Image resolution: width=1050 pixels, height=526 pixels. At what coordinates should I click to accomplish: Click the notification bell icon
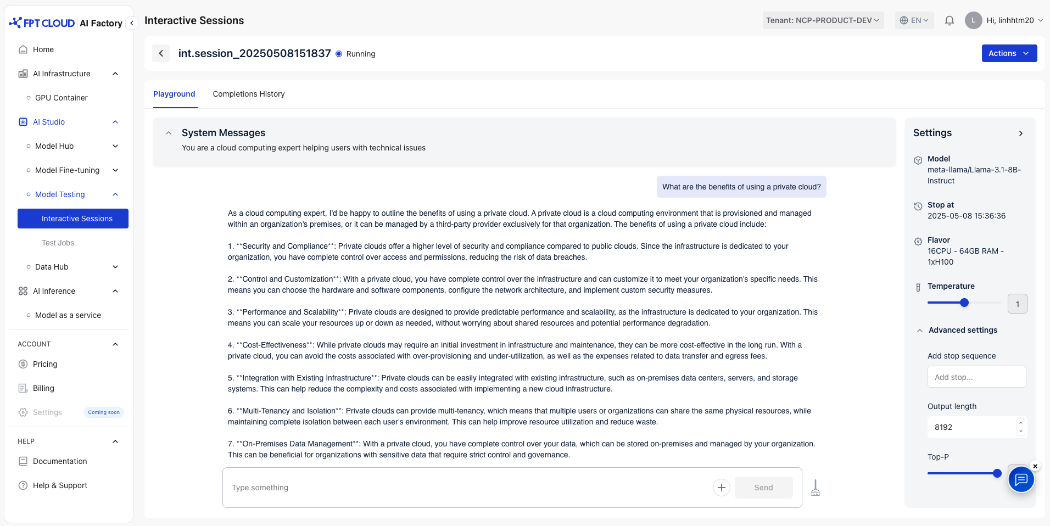click(949, 20)
